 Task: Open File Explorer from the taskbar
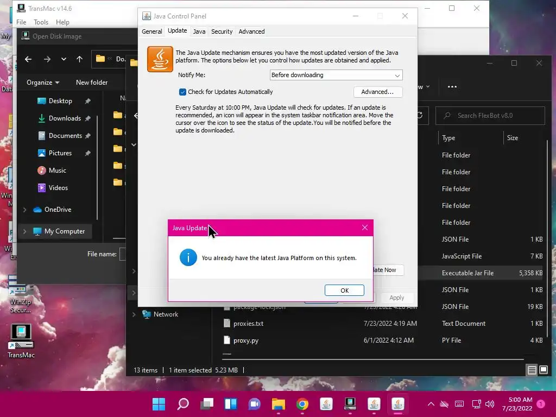[279, 404]
